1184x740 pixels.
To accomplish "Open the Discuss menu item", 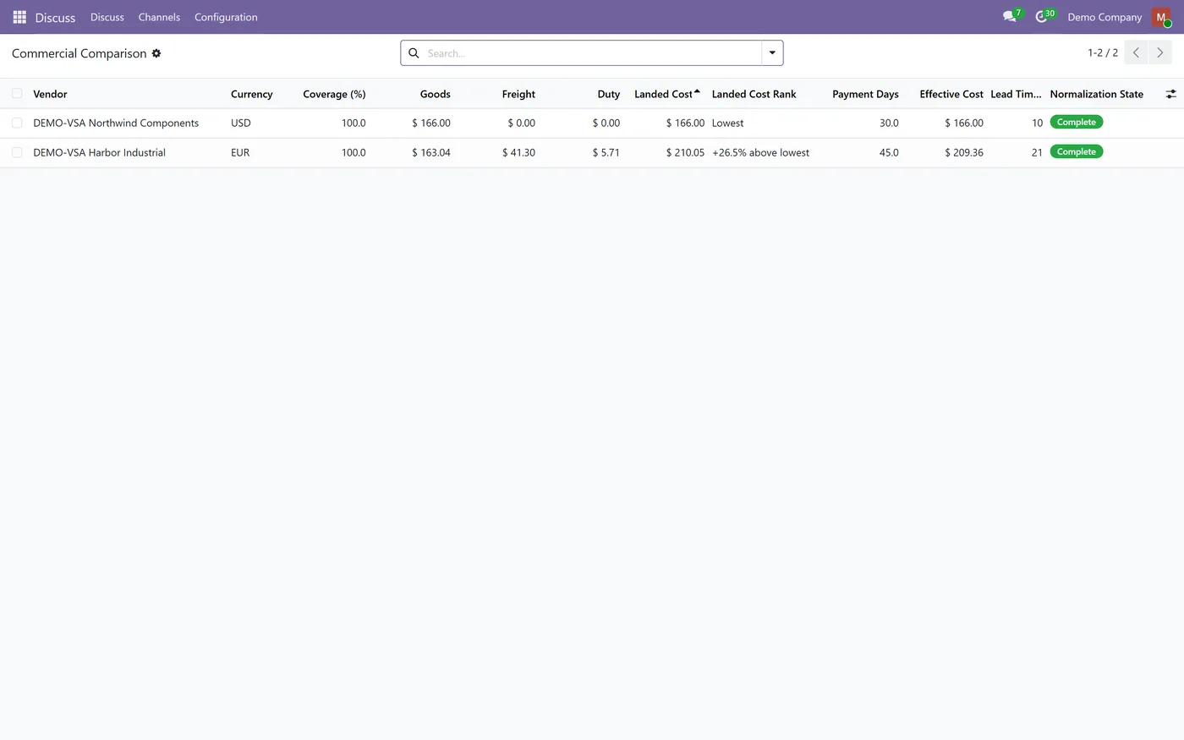I will [x=107, y=17].
